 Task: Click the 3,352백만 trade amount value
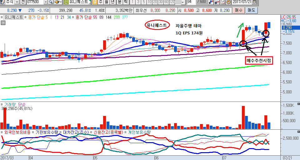point(124,10)
